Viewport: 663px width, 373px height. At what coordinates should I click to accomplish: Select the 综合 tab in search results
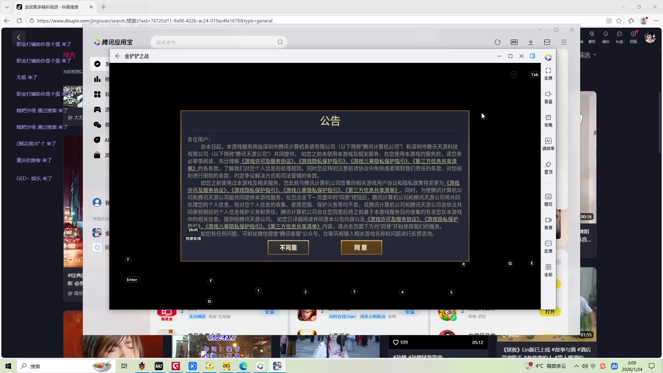pyautogui.click(x=69, y=55)
